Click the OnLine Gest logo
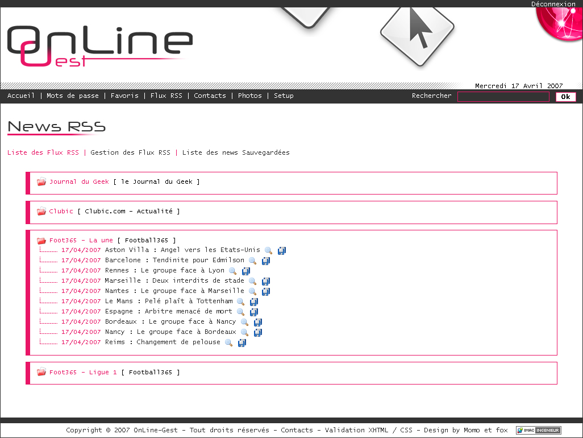Image resolution: width=583 pixels, height=438 pixels. coord(99,46)
